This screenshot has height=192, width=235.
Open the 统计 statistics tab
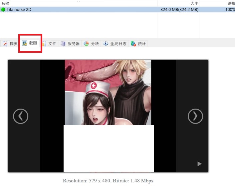pyautogui.click(x=138, y=44)
